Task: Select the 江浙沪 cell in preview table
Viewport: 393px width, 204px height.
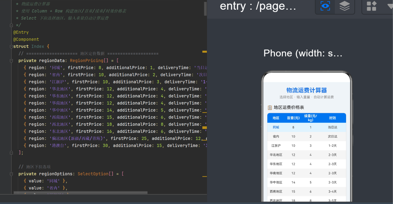Action: [x=276, y=146]
